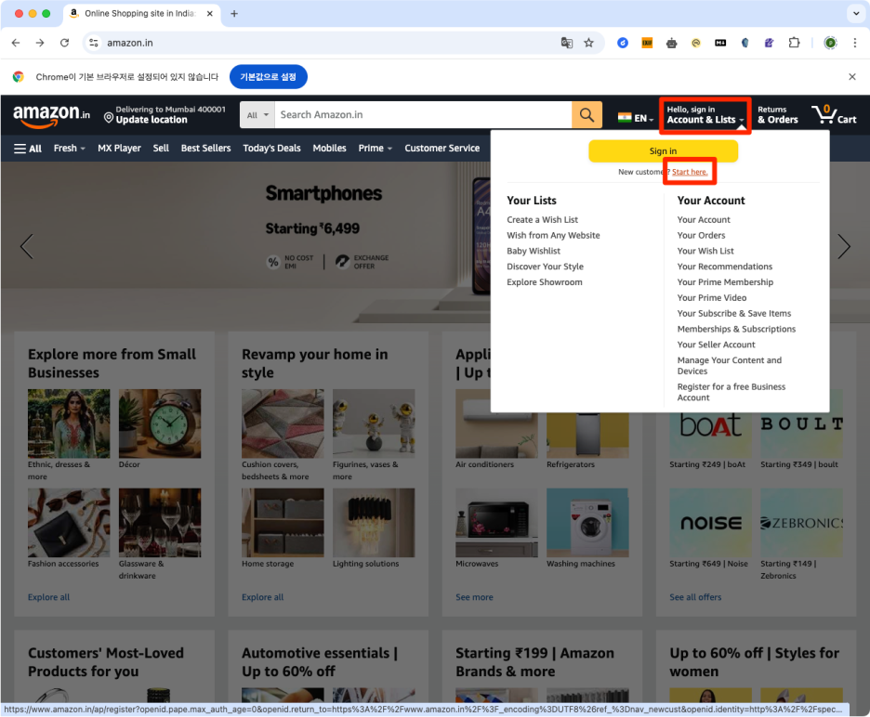Open the All search category dropdown
870x717 pixels.
click(x=257, y=115)
